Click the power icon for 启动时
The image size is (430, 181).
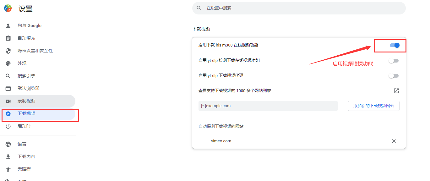click(8, 126)
